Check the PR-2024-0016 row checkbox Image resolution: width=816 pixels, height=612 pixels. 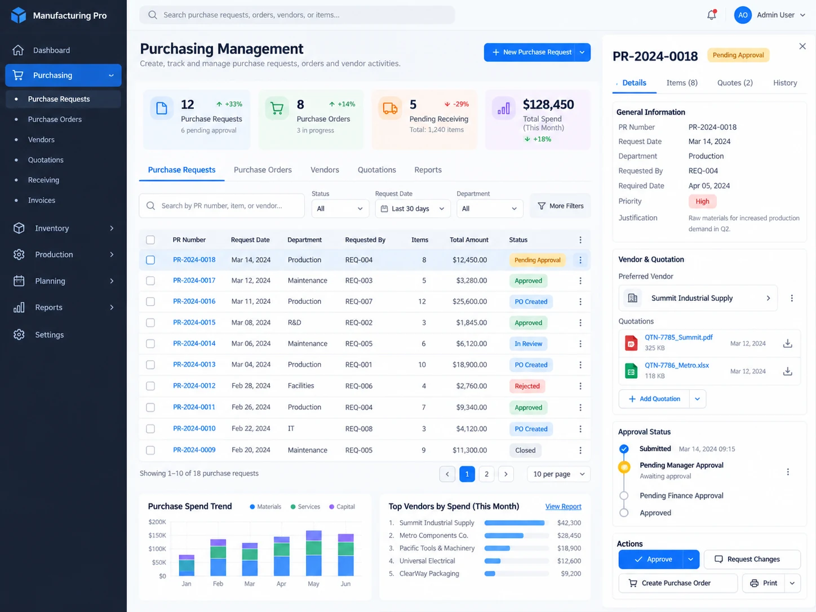click(150, 301)
